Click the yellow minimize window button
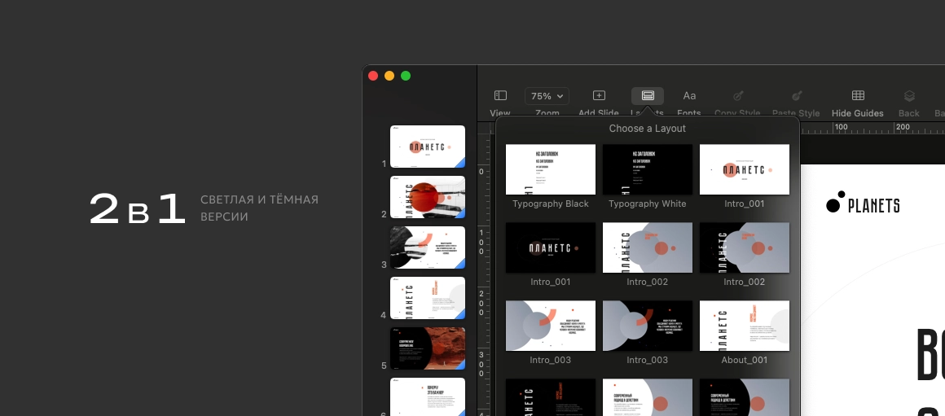The image size is (945, 416). [389, 76]
